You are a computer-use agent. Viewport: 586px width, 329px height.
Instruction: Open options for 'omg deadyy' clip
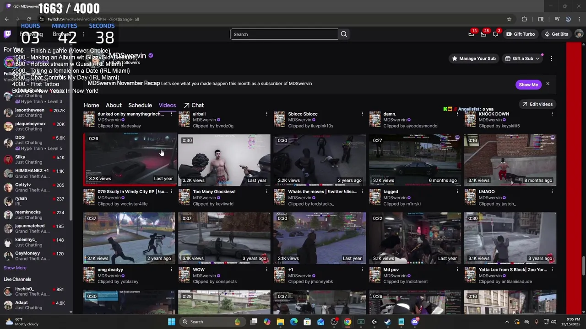point(172,270)
